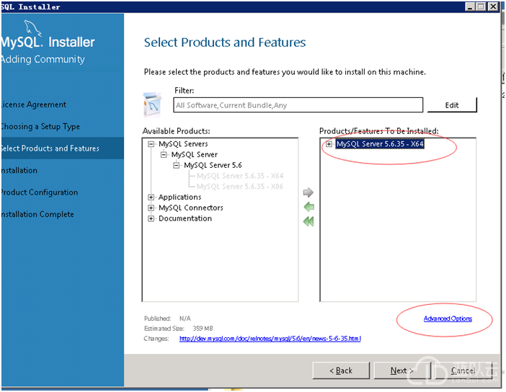Click the Next button
Screen dimensions: 506x392
(x=401, y=370)
